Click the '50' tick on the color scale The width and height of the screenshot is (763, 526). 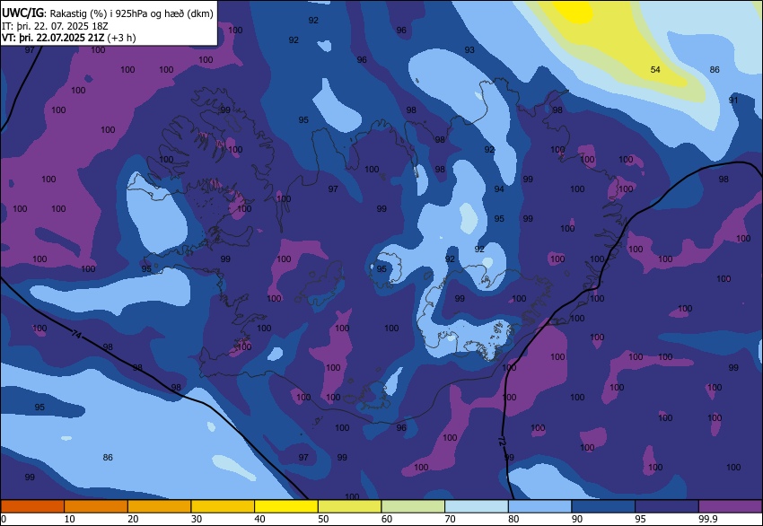[x=323, y=519]
